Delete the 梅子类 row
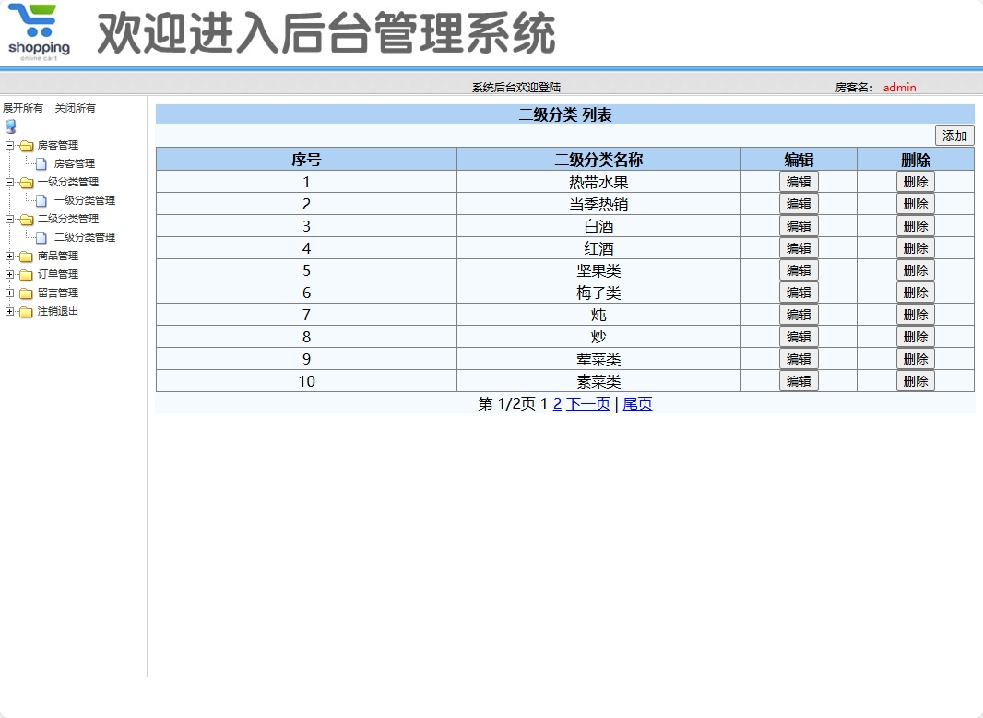This screenshot has height=718, width=983. click(x=916, y=293)
